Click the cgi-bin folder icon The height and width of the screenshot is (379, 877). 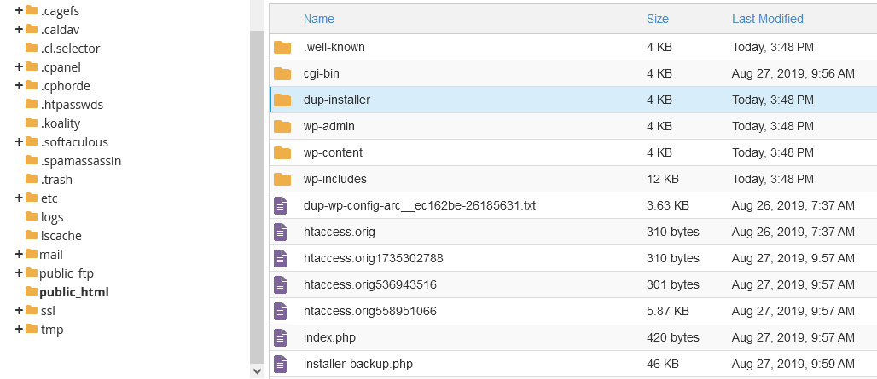(x=282, y=73)
